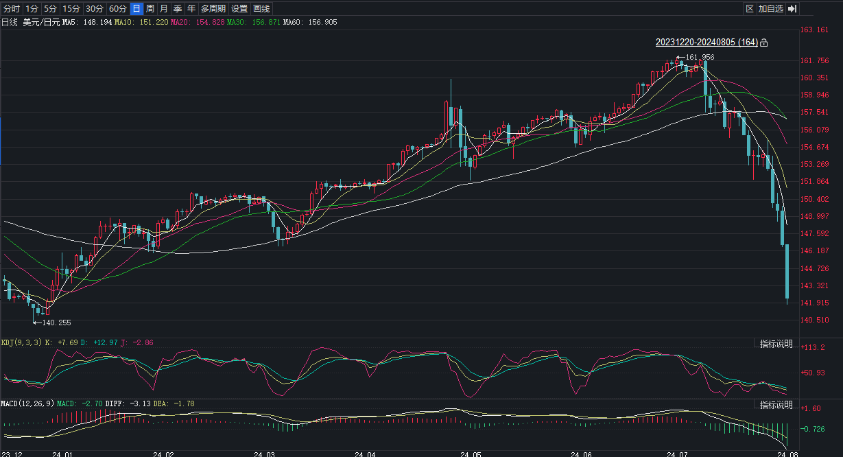
Task: Click the 区 range statistics icon
Action: click(x=750, y=9)
